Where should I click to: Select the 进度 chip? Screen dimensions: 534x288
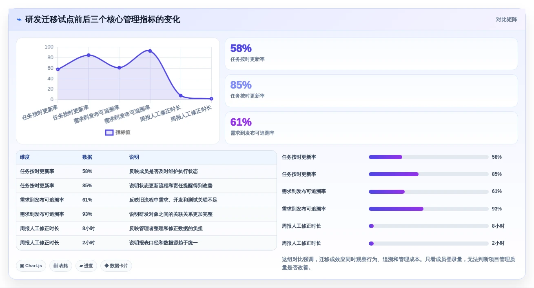86,266
